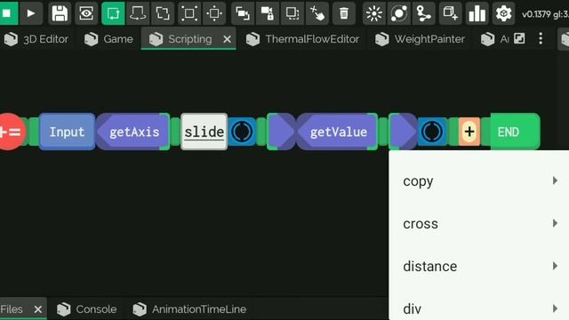Click the purple arrow after getValue
The image size is (569, 320).
coord(403,132)
